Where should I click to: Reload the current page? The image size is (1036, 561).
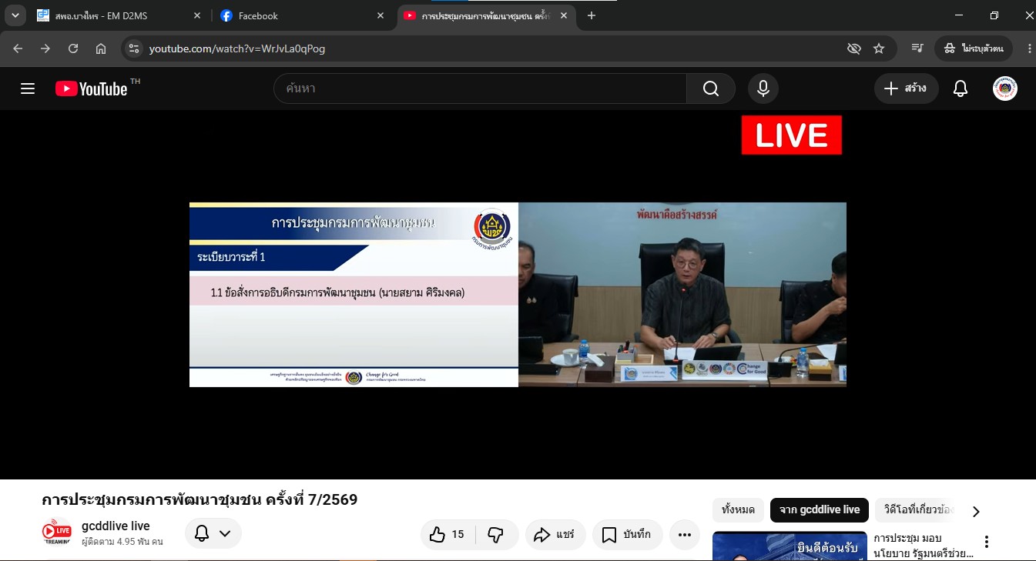[x=73, y=48]
